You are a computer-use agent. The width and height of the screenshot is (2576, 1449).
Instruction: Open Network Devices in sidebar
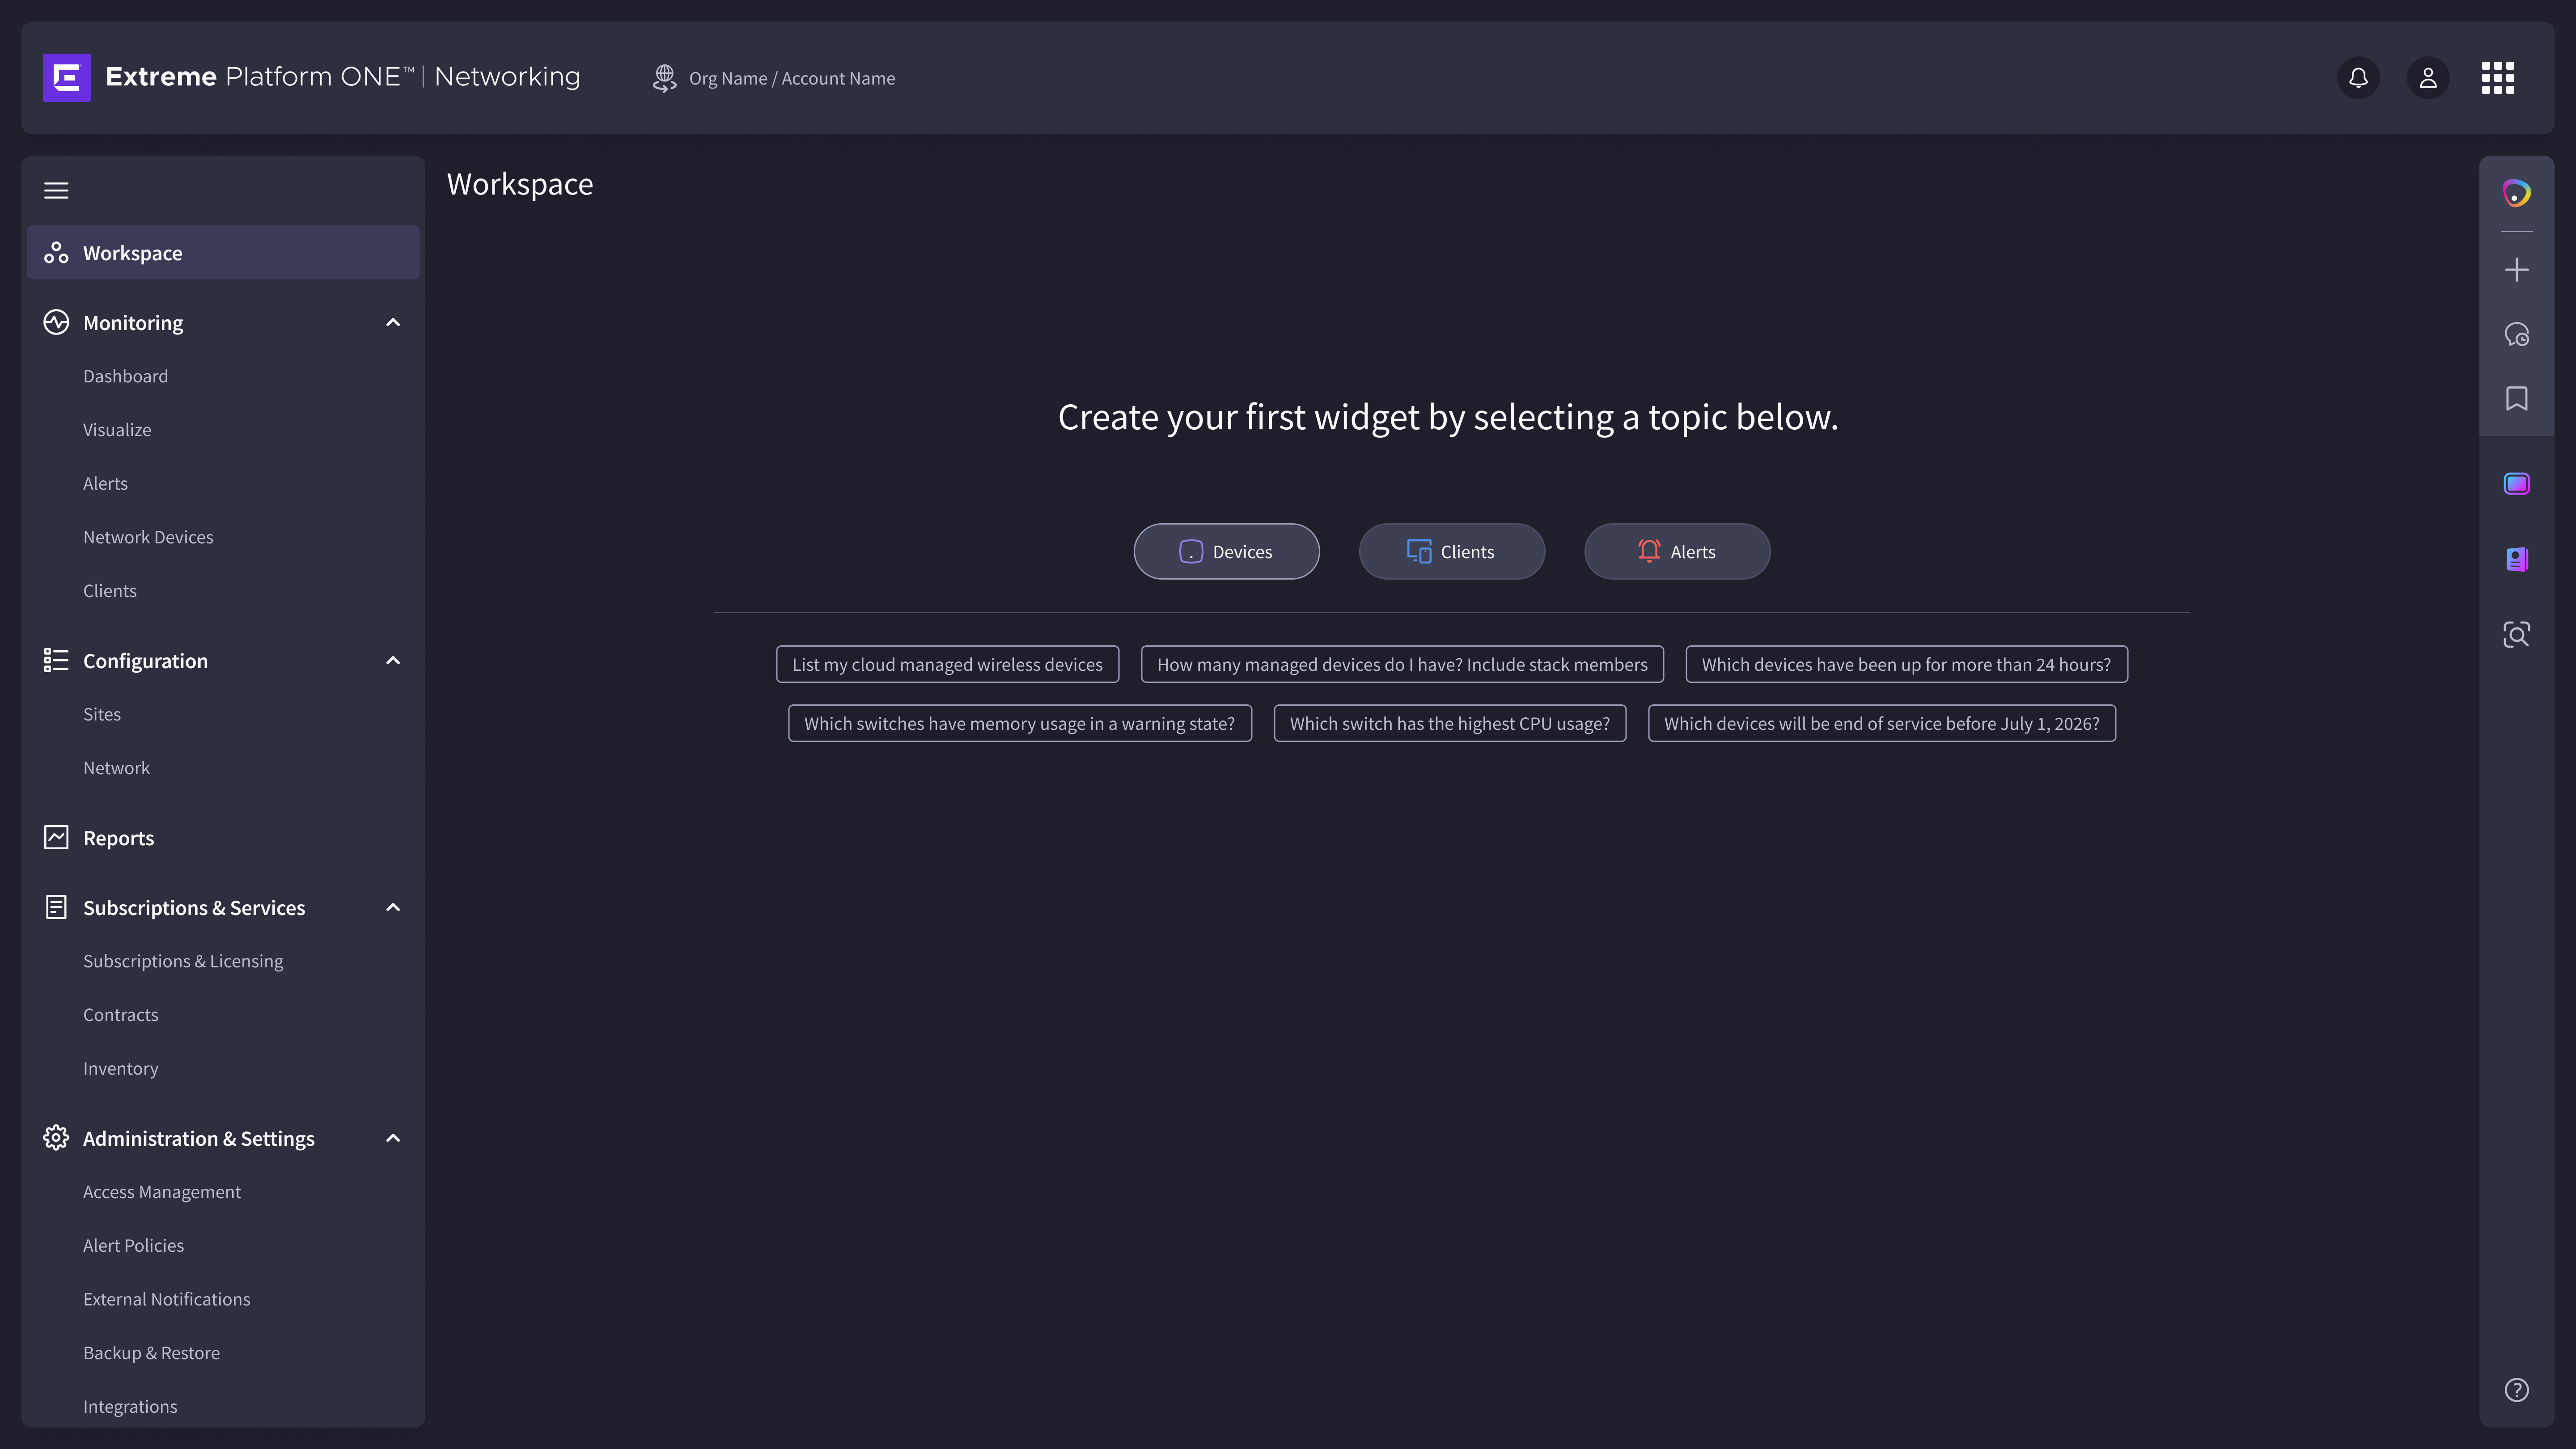(148, 537)
